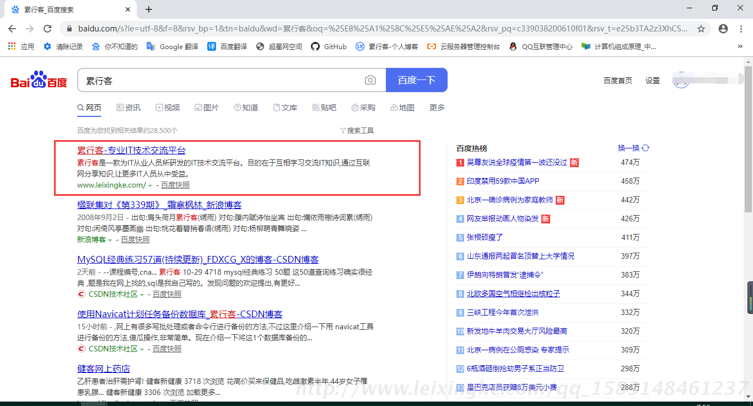Open hot topic 网友举报动画人物染发
This screenshot has height=406, width=753.
503,219
